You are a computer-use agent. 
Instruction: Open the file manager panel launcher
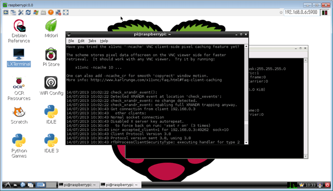(x=15, y=185)
